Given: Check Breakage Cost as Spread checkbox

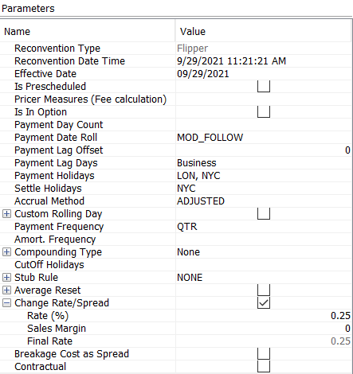Looking at the screenshot, I should point(264,354).
